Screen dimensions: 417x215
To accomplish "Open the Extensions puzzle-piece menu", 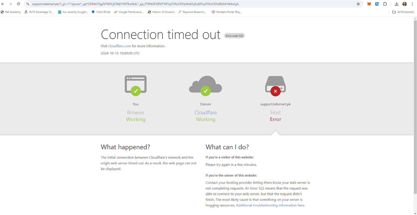I will 385,4.
